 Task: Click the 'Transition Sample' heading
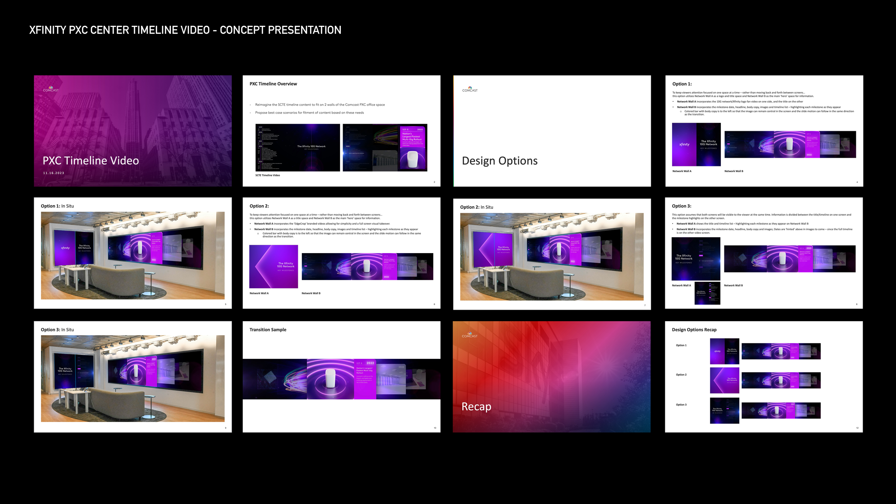click(x=268, y=330)
